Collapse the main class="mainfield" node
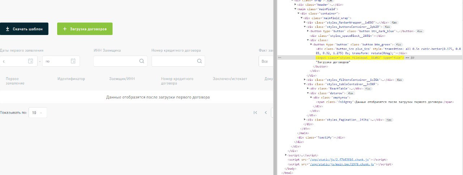 [x=296, y=9]
